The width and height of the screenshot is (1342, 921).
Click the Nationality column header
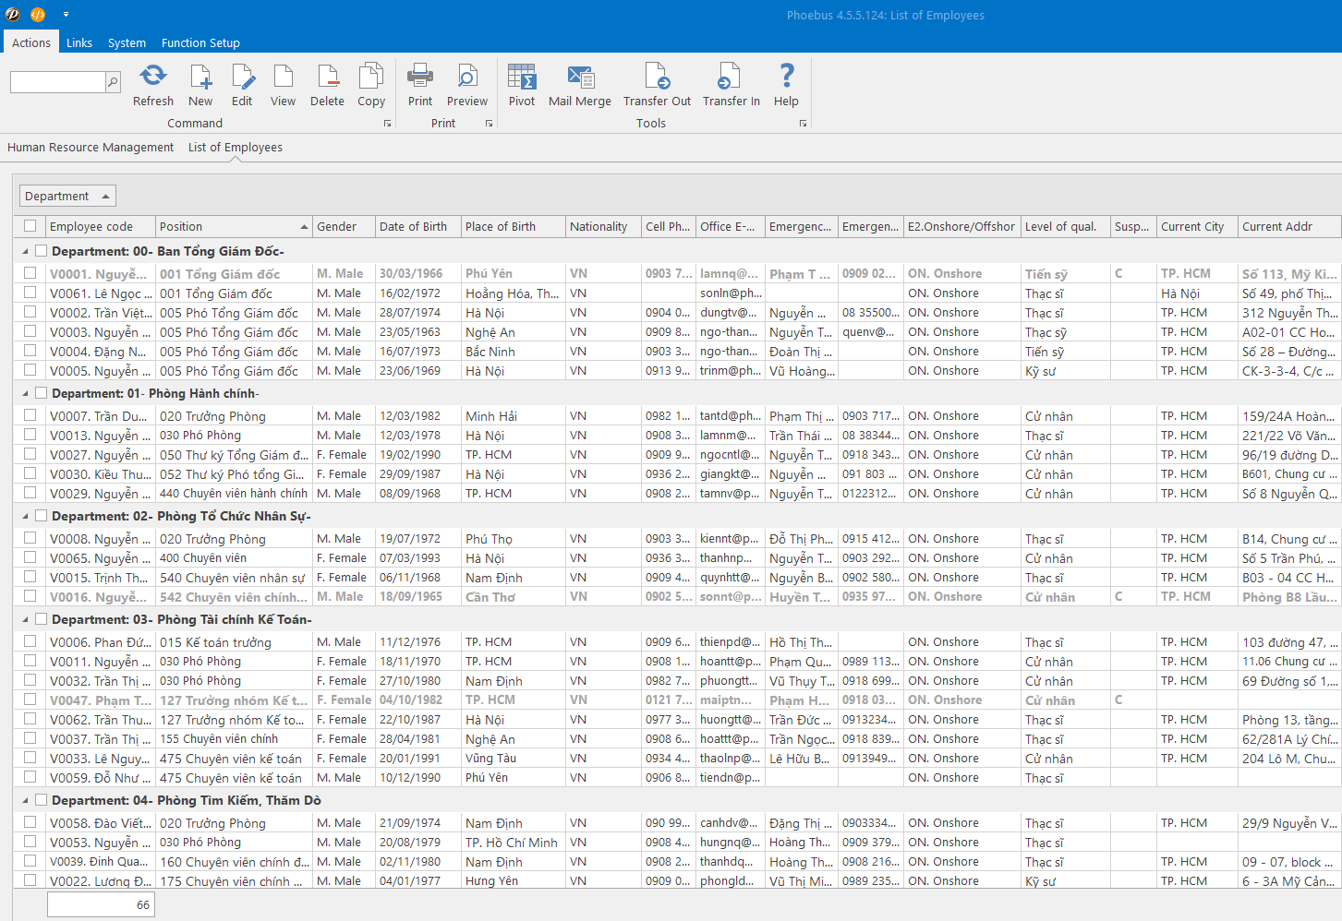603,226
